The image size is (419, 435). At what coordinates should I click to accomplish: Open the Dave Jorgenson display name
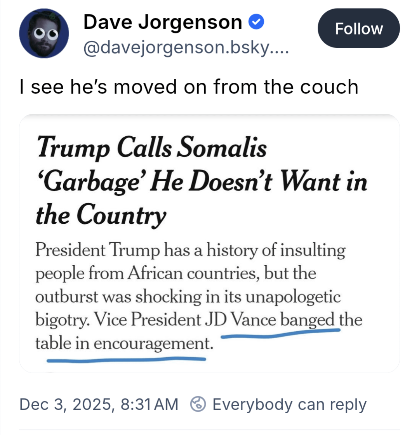(x=163, y=22)
